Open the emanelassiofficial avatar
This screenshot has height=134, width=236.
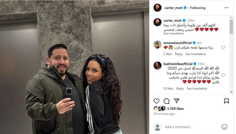pos(158,44)
